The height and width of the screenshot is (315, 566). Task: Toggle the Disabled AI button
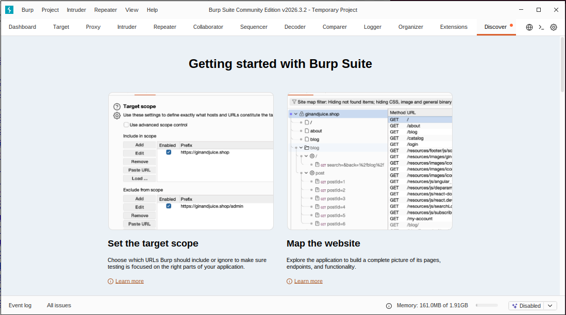pyautogui.click(x=526, y=306)
